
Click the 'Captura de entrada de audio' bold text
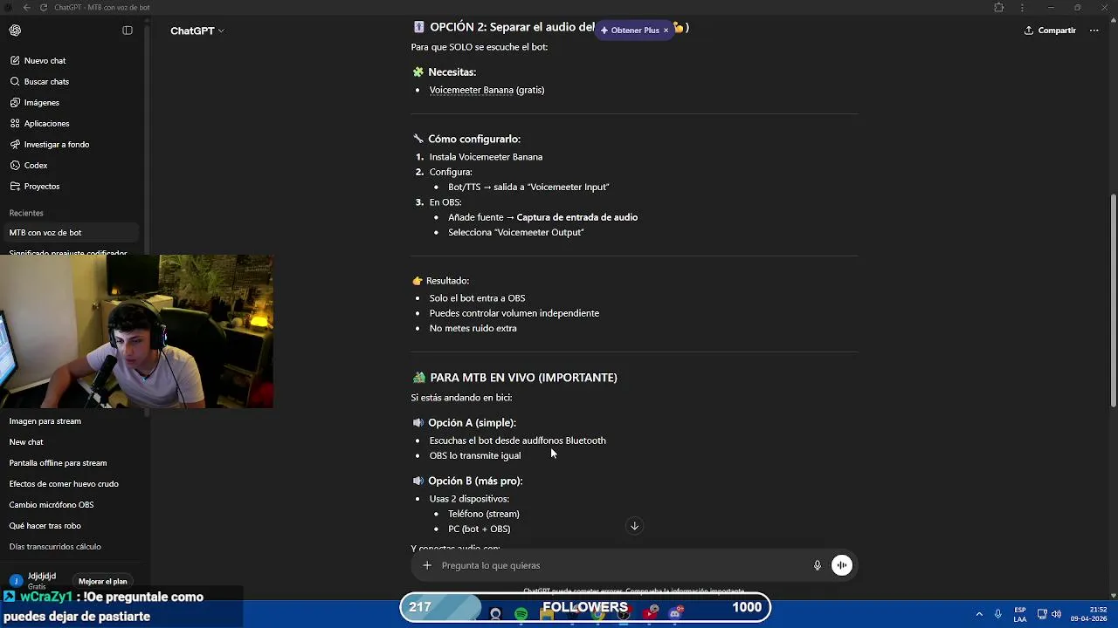pyautogui.click(x=576, y=217)
